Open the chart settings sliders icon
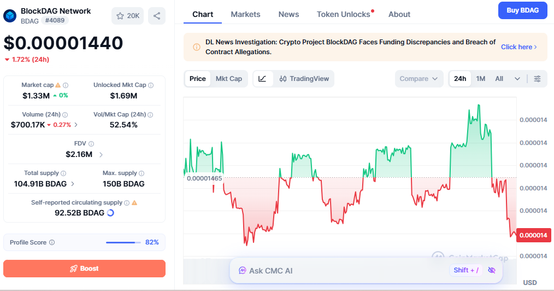The width and height of the screenshot is (554, 291). [537, 79]
